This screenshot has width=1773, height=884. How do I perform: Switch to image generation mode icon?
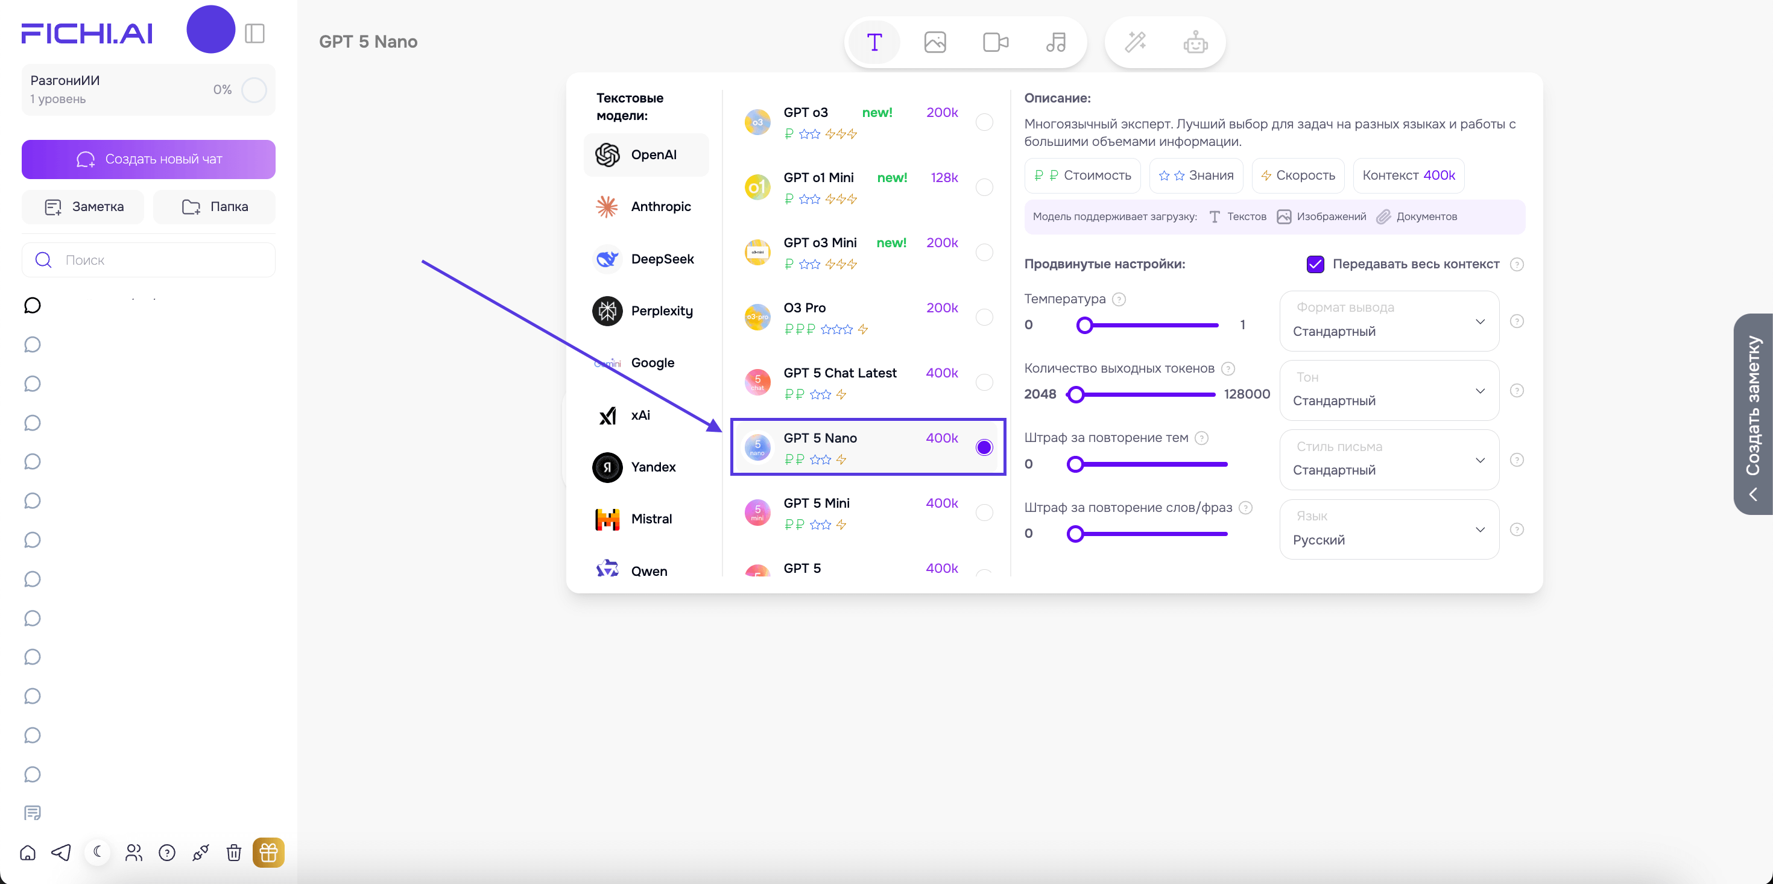pos(935,42)
